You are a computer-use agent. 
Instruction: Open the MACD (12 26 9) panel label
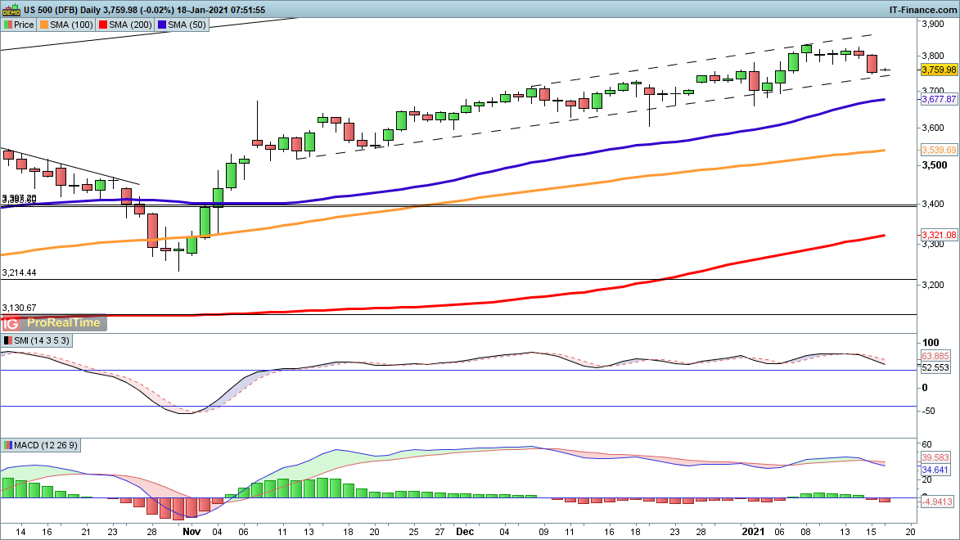[x=47, y=445]
